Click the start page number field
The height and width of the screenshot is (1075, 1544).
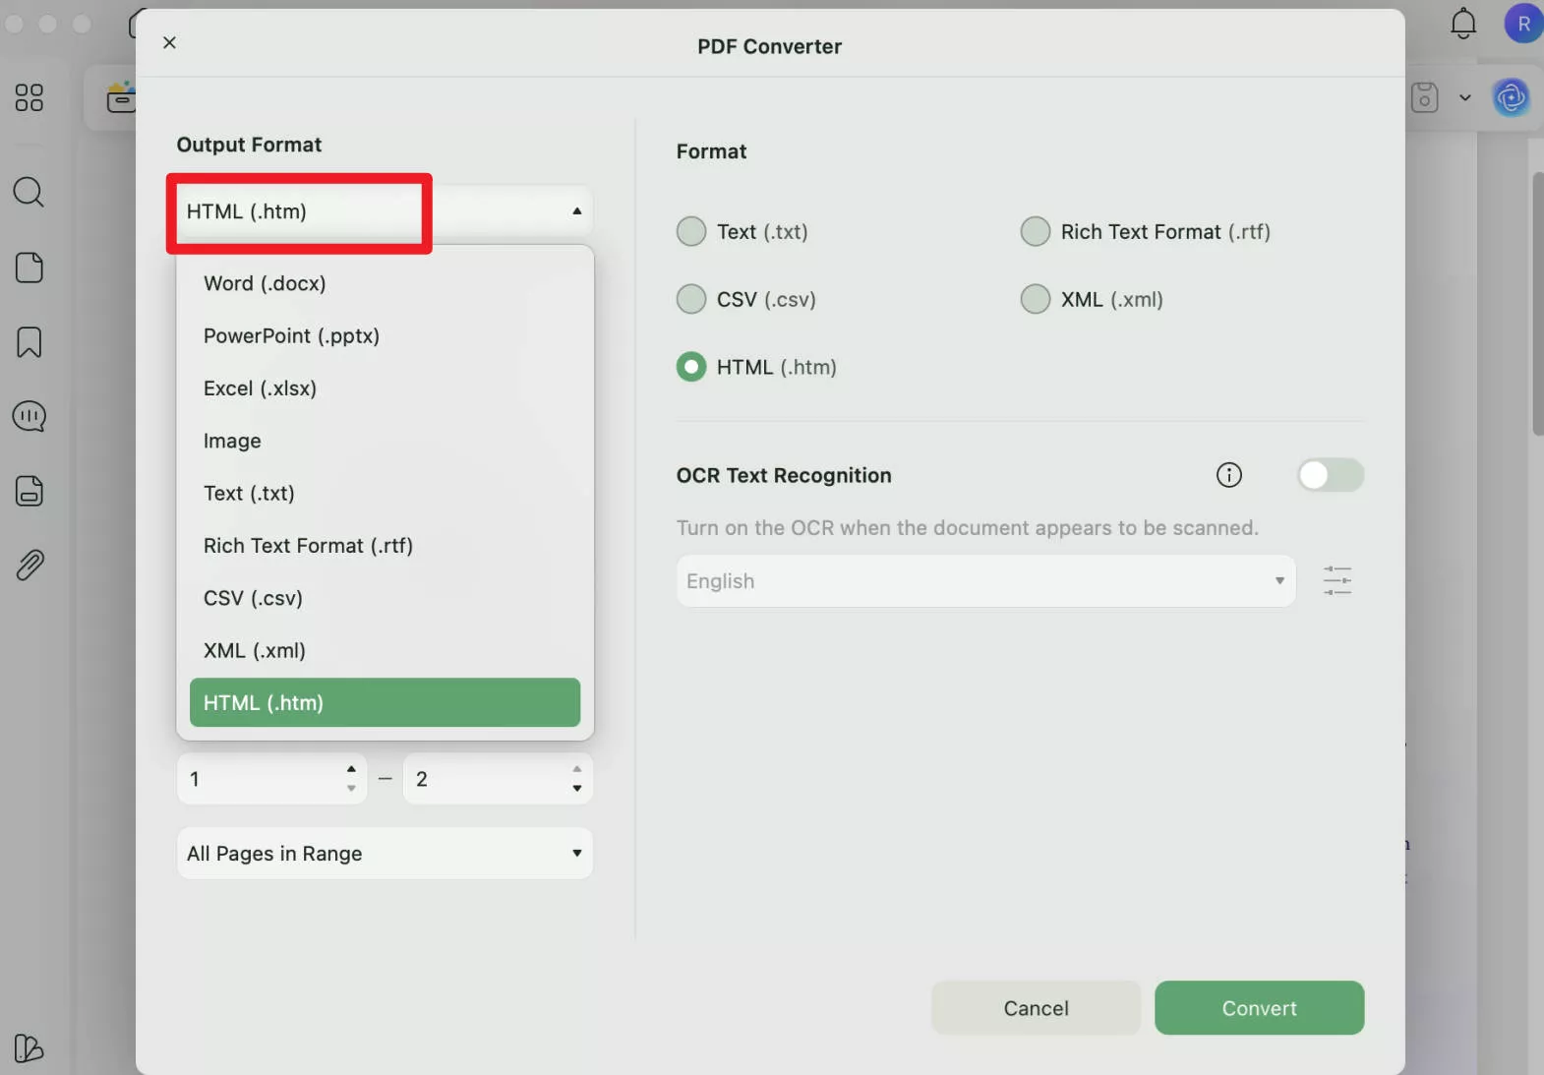[262, 779]
